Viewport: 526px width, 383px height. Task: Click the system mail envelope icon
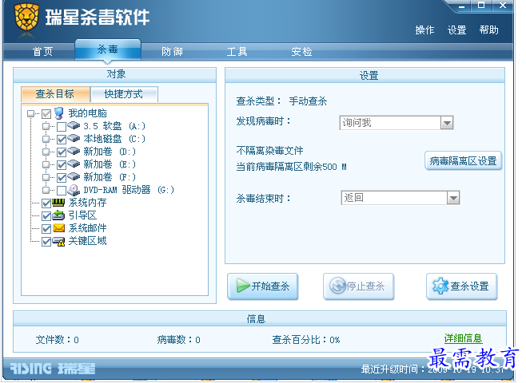58,228
